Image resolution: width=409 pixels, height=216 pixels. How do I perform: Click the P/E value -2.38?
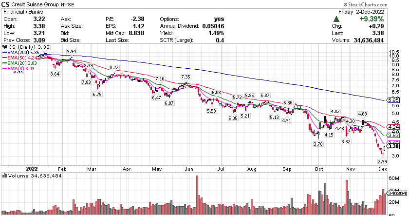137,19
